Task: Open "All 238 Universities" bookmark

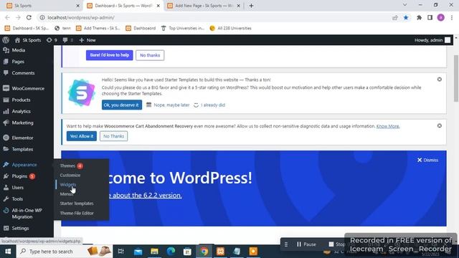Action: [x=231, y=29]
